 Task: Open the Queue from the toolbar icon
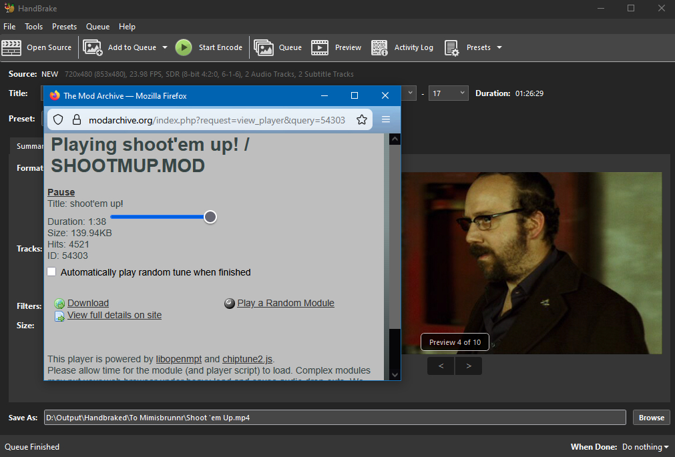point(264,47)
